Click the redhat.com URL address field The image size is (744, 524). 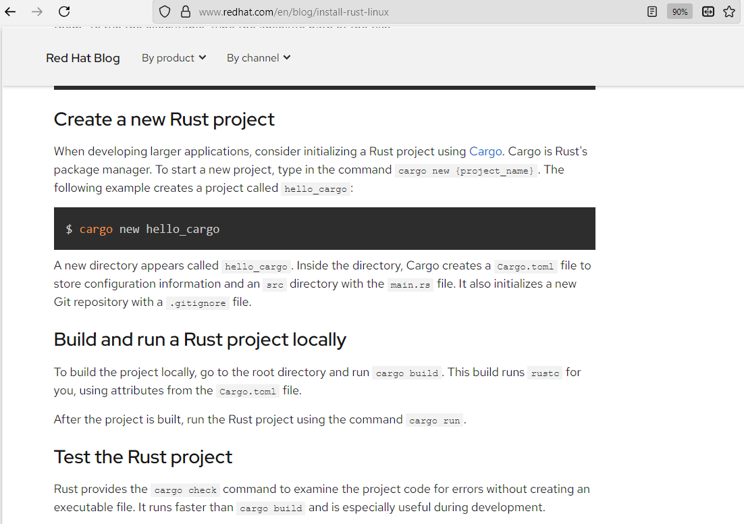pyautogui.click(x=405, y=11)
